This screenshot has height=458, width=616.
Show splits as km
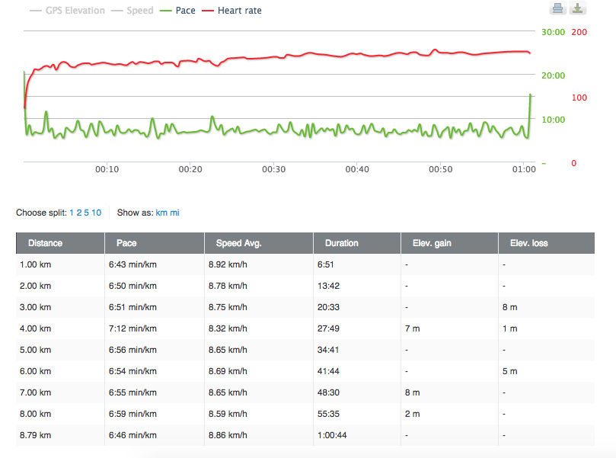click(161, 213)
